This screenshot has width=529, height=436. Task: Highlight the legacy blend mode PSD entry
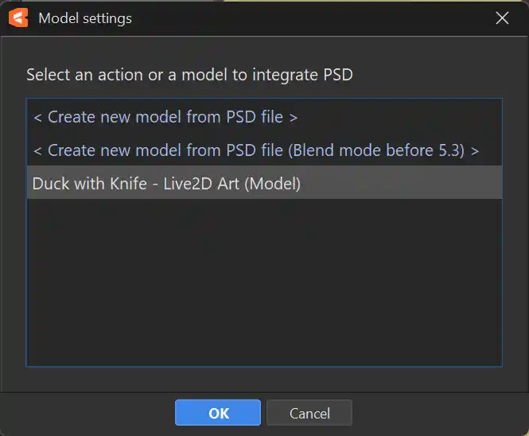pyautogui.click(x=255, y=150)
